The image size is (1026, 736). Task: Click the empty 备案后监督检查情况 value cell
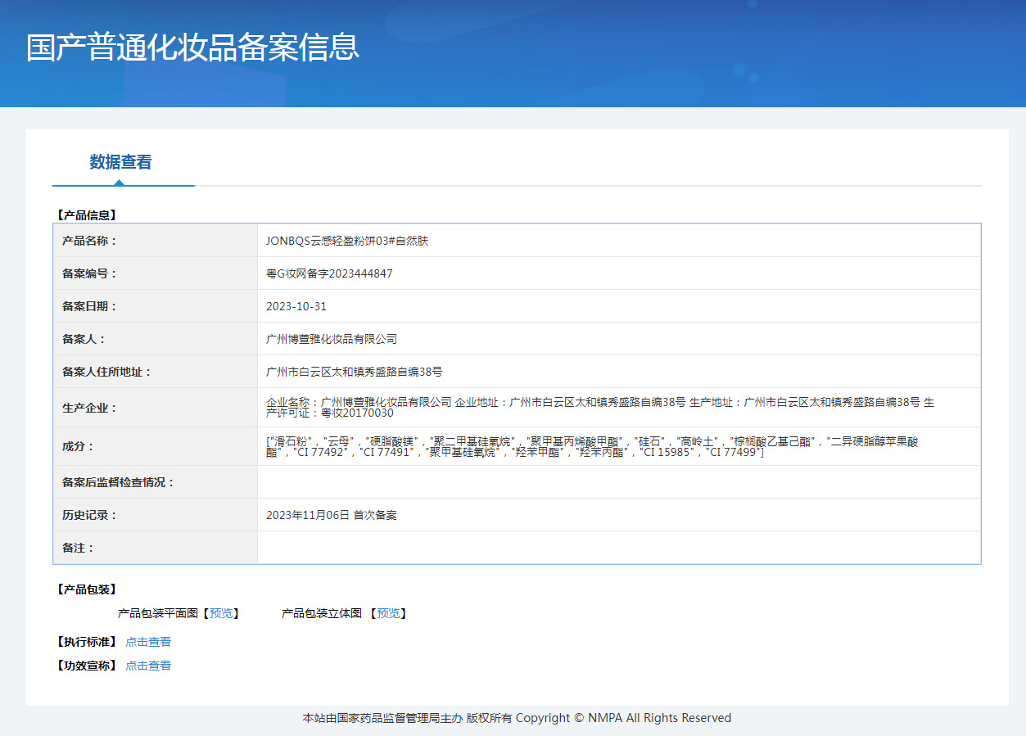coord(618,482)
